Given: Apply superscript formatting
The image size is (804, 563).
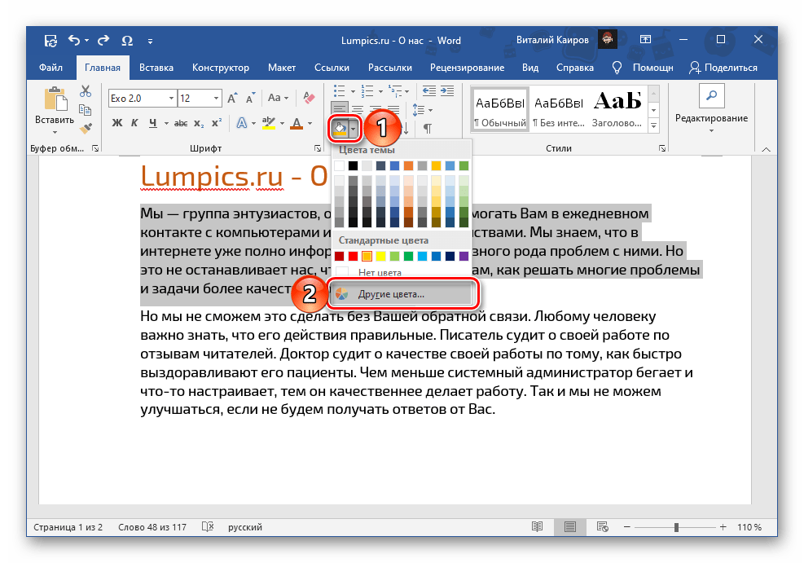Looking at the screenshot, I should 217,123.
